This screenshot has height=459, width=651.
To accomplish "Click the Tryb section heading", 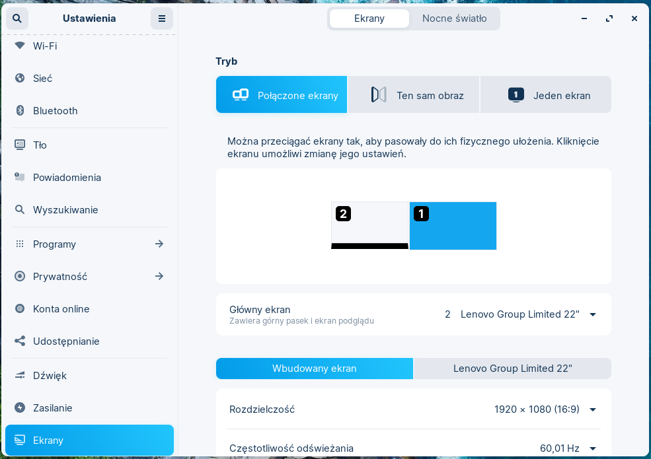I will coord(226,61).
